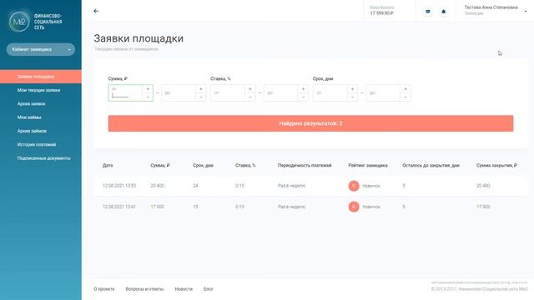Decrease the Ставка maximum with minus
Screen dimensions: 534x300
click(303, 97)
